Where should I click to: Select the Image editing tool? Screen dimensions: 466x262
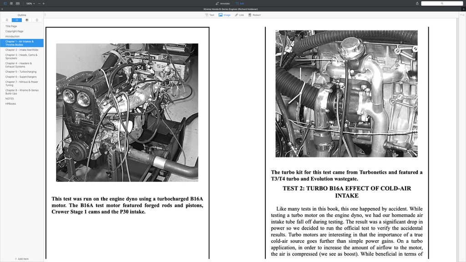(224, 15)
